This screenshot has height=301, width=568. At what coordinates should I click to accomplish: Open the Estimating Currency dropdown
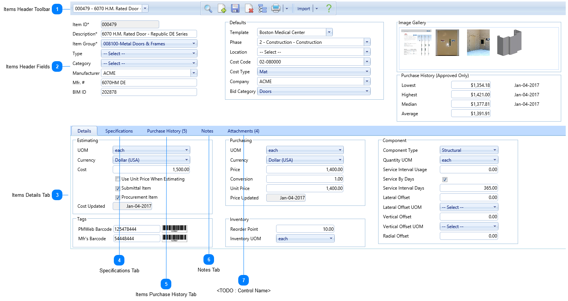click(151, 160)
